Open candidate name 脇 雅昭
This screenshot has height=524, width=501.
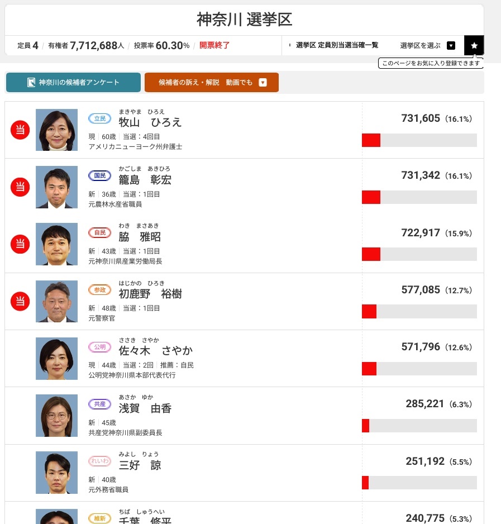click(140, 237)
